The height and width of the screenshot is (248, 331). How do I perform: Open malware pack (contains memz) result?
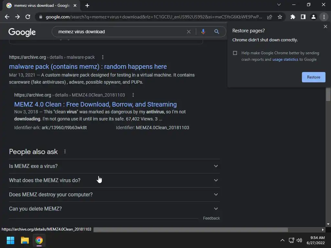(x=88, y=67)
